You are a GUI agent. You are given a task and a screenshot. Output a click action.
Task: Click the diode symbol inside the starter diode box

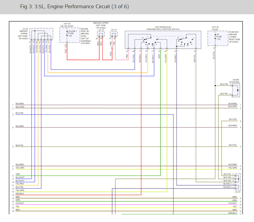click(238, 90)
